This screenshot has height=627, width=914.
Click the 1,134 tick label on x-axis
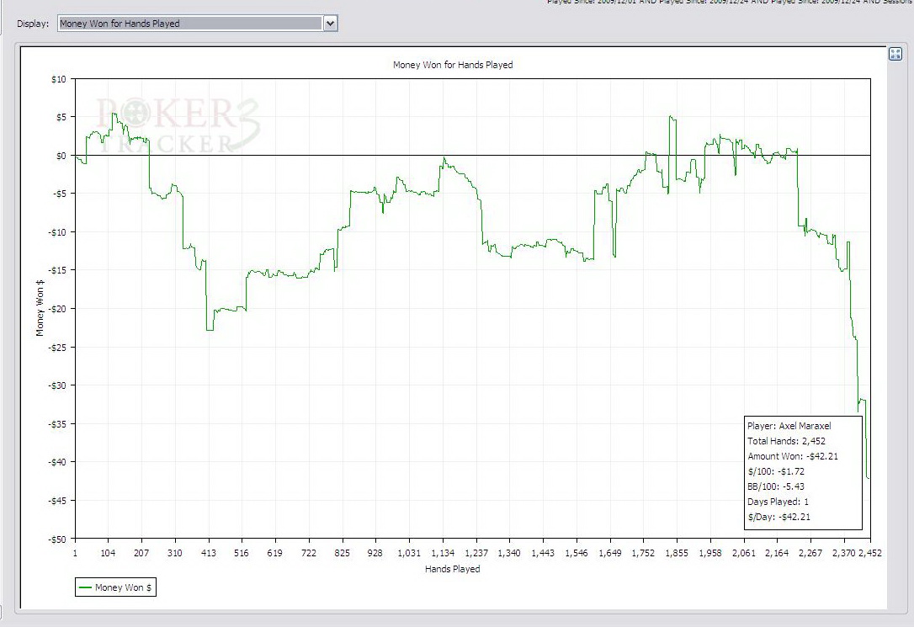[x=443, y=553]
